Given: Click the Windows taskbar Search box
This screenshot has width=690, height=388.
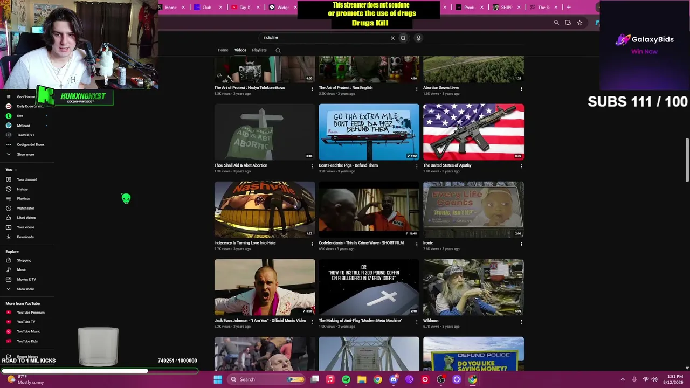Looking at the screenshot, I should click(x=265, y=379).
